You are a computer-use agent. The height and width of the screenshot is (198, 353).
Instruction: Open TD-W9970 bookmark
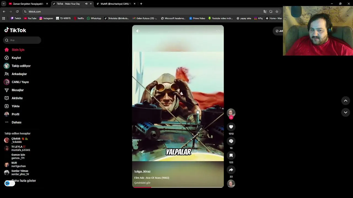(63, 18)
